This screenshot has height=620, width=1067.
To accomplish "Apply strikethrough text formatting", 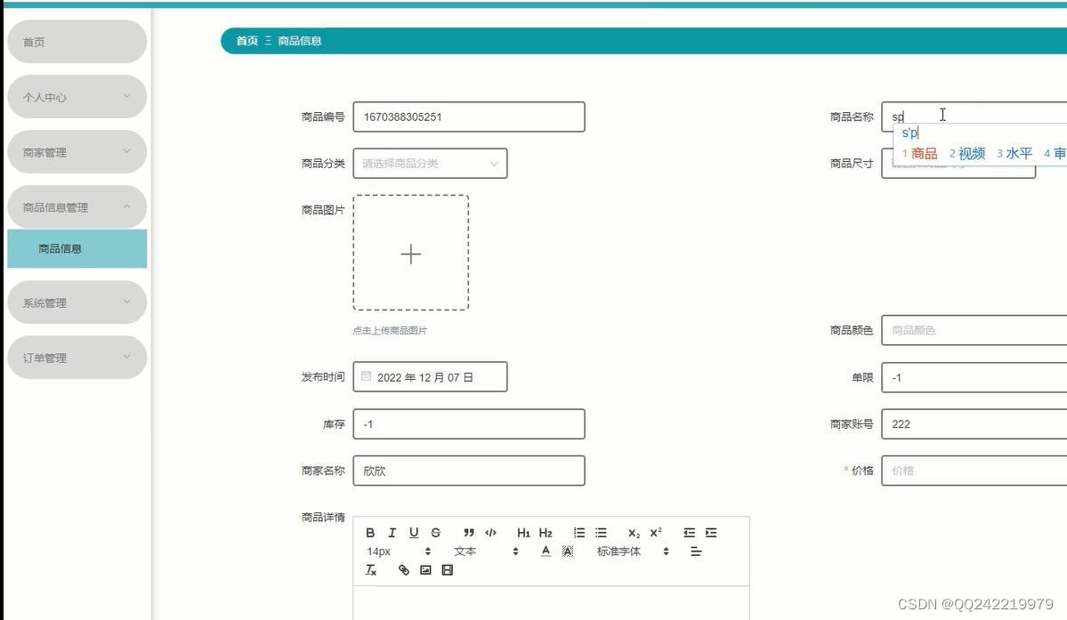I will point(434,534).
